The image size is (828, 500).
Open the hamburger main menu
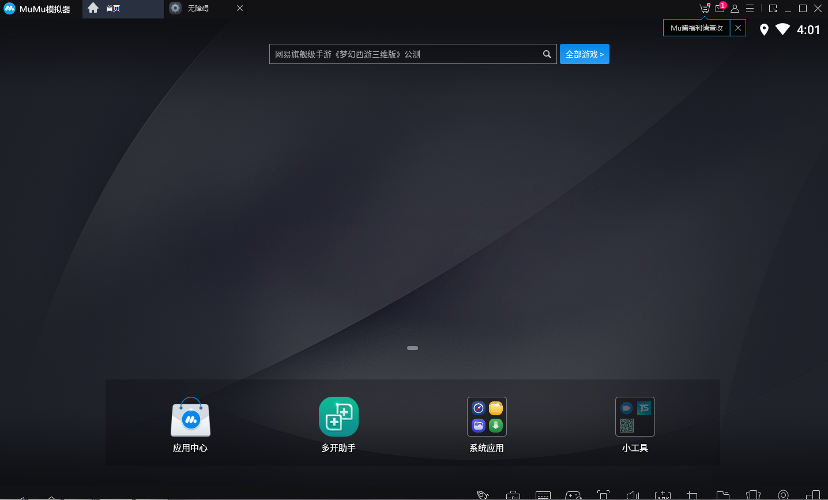tap(750, 9)
